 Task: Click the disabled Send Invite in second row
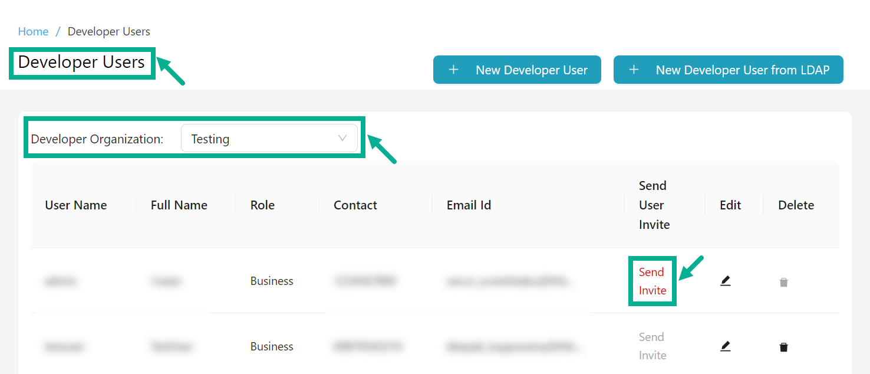point(652,346)
